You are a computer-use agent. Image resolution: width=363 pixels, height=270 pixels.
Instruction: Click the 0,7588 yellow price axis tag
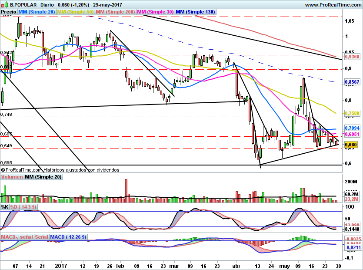pyautogui.click(x=351, y=113)
